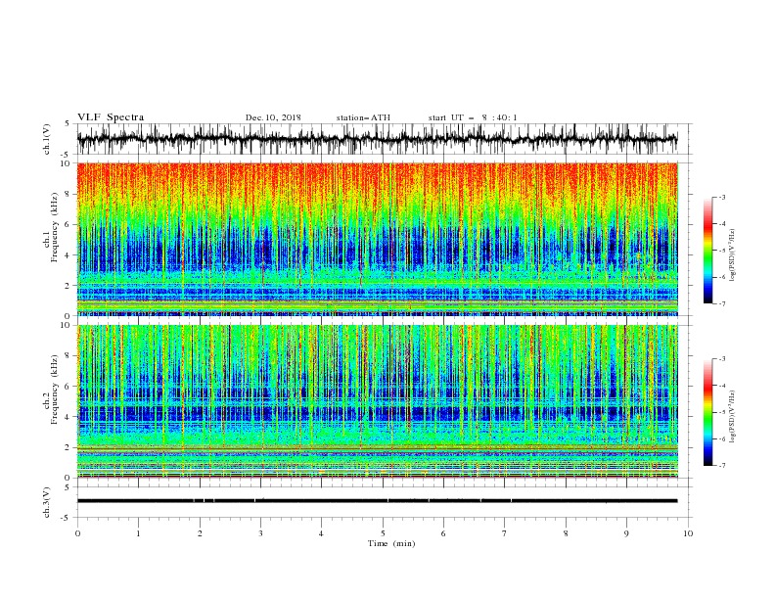This screenshot has width=775, height=599.
Task: Click the log(PSD) label beside the ch.1 color bar
Action: point(732,255)
